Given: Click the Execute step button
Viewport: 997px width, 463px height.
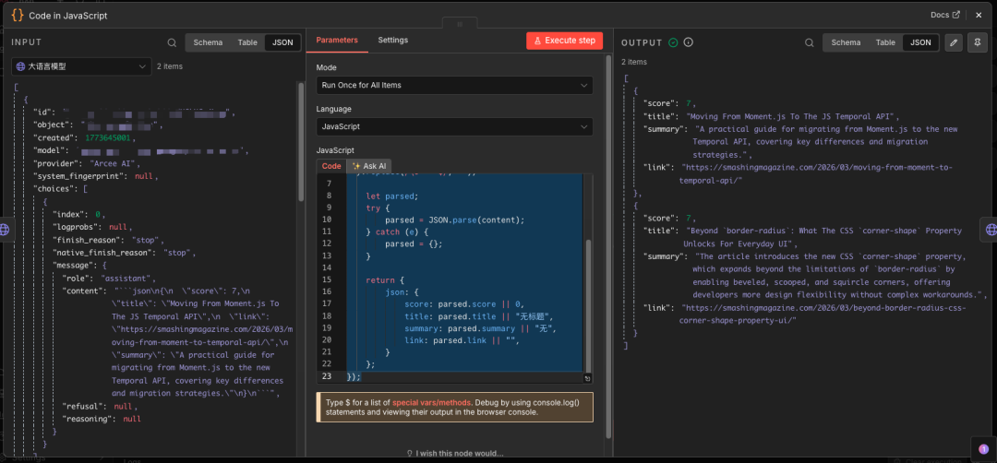Looking at the screenshot, I should click(564, 41).
